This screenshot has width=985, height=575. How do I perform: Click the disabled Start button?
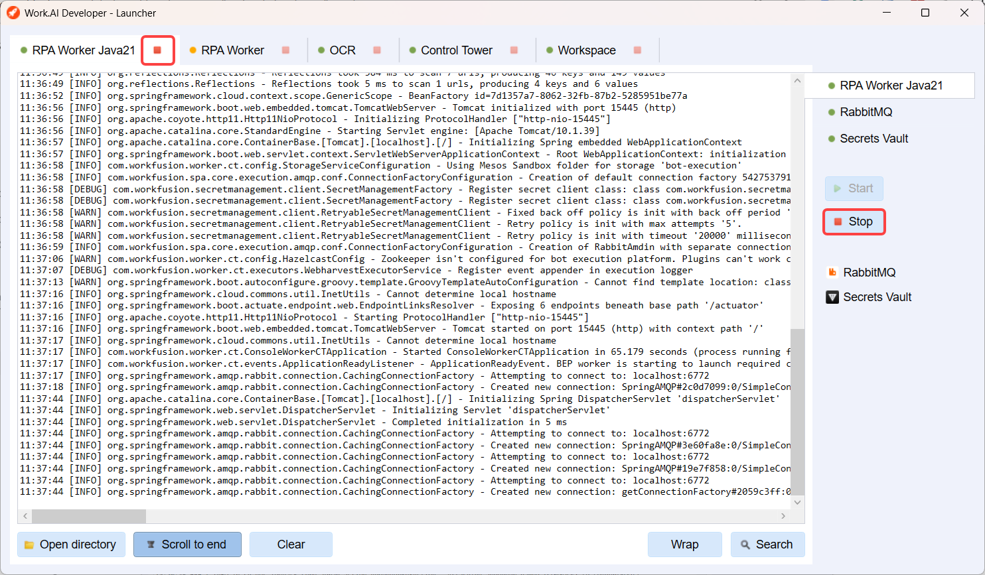(x=854, y=188)
